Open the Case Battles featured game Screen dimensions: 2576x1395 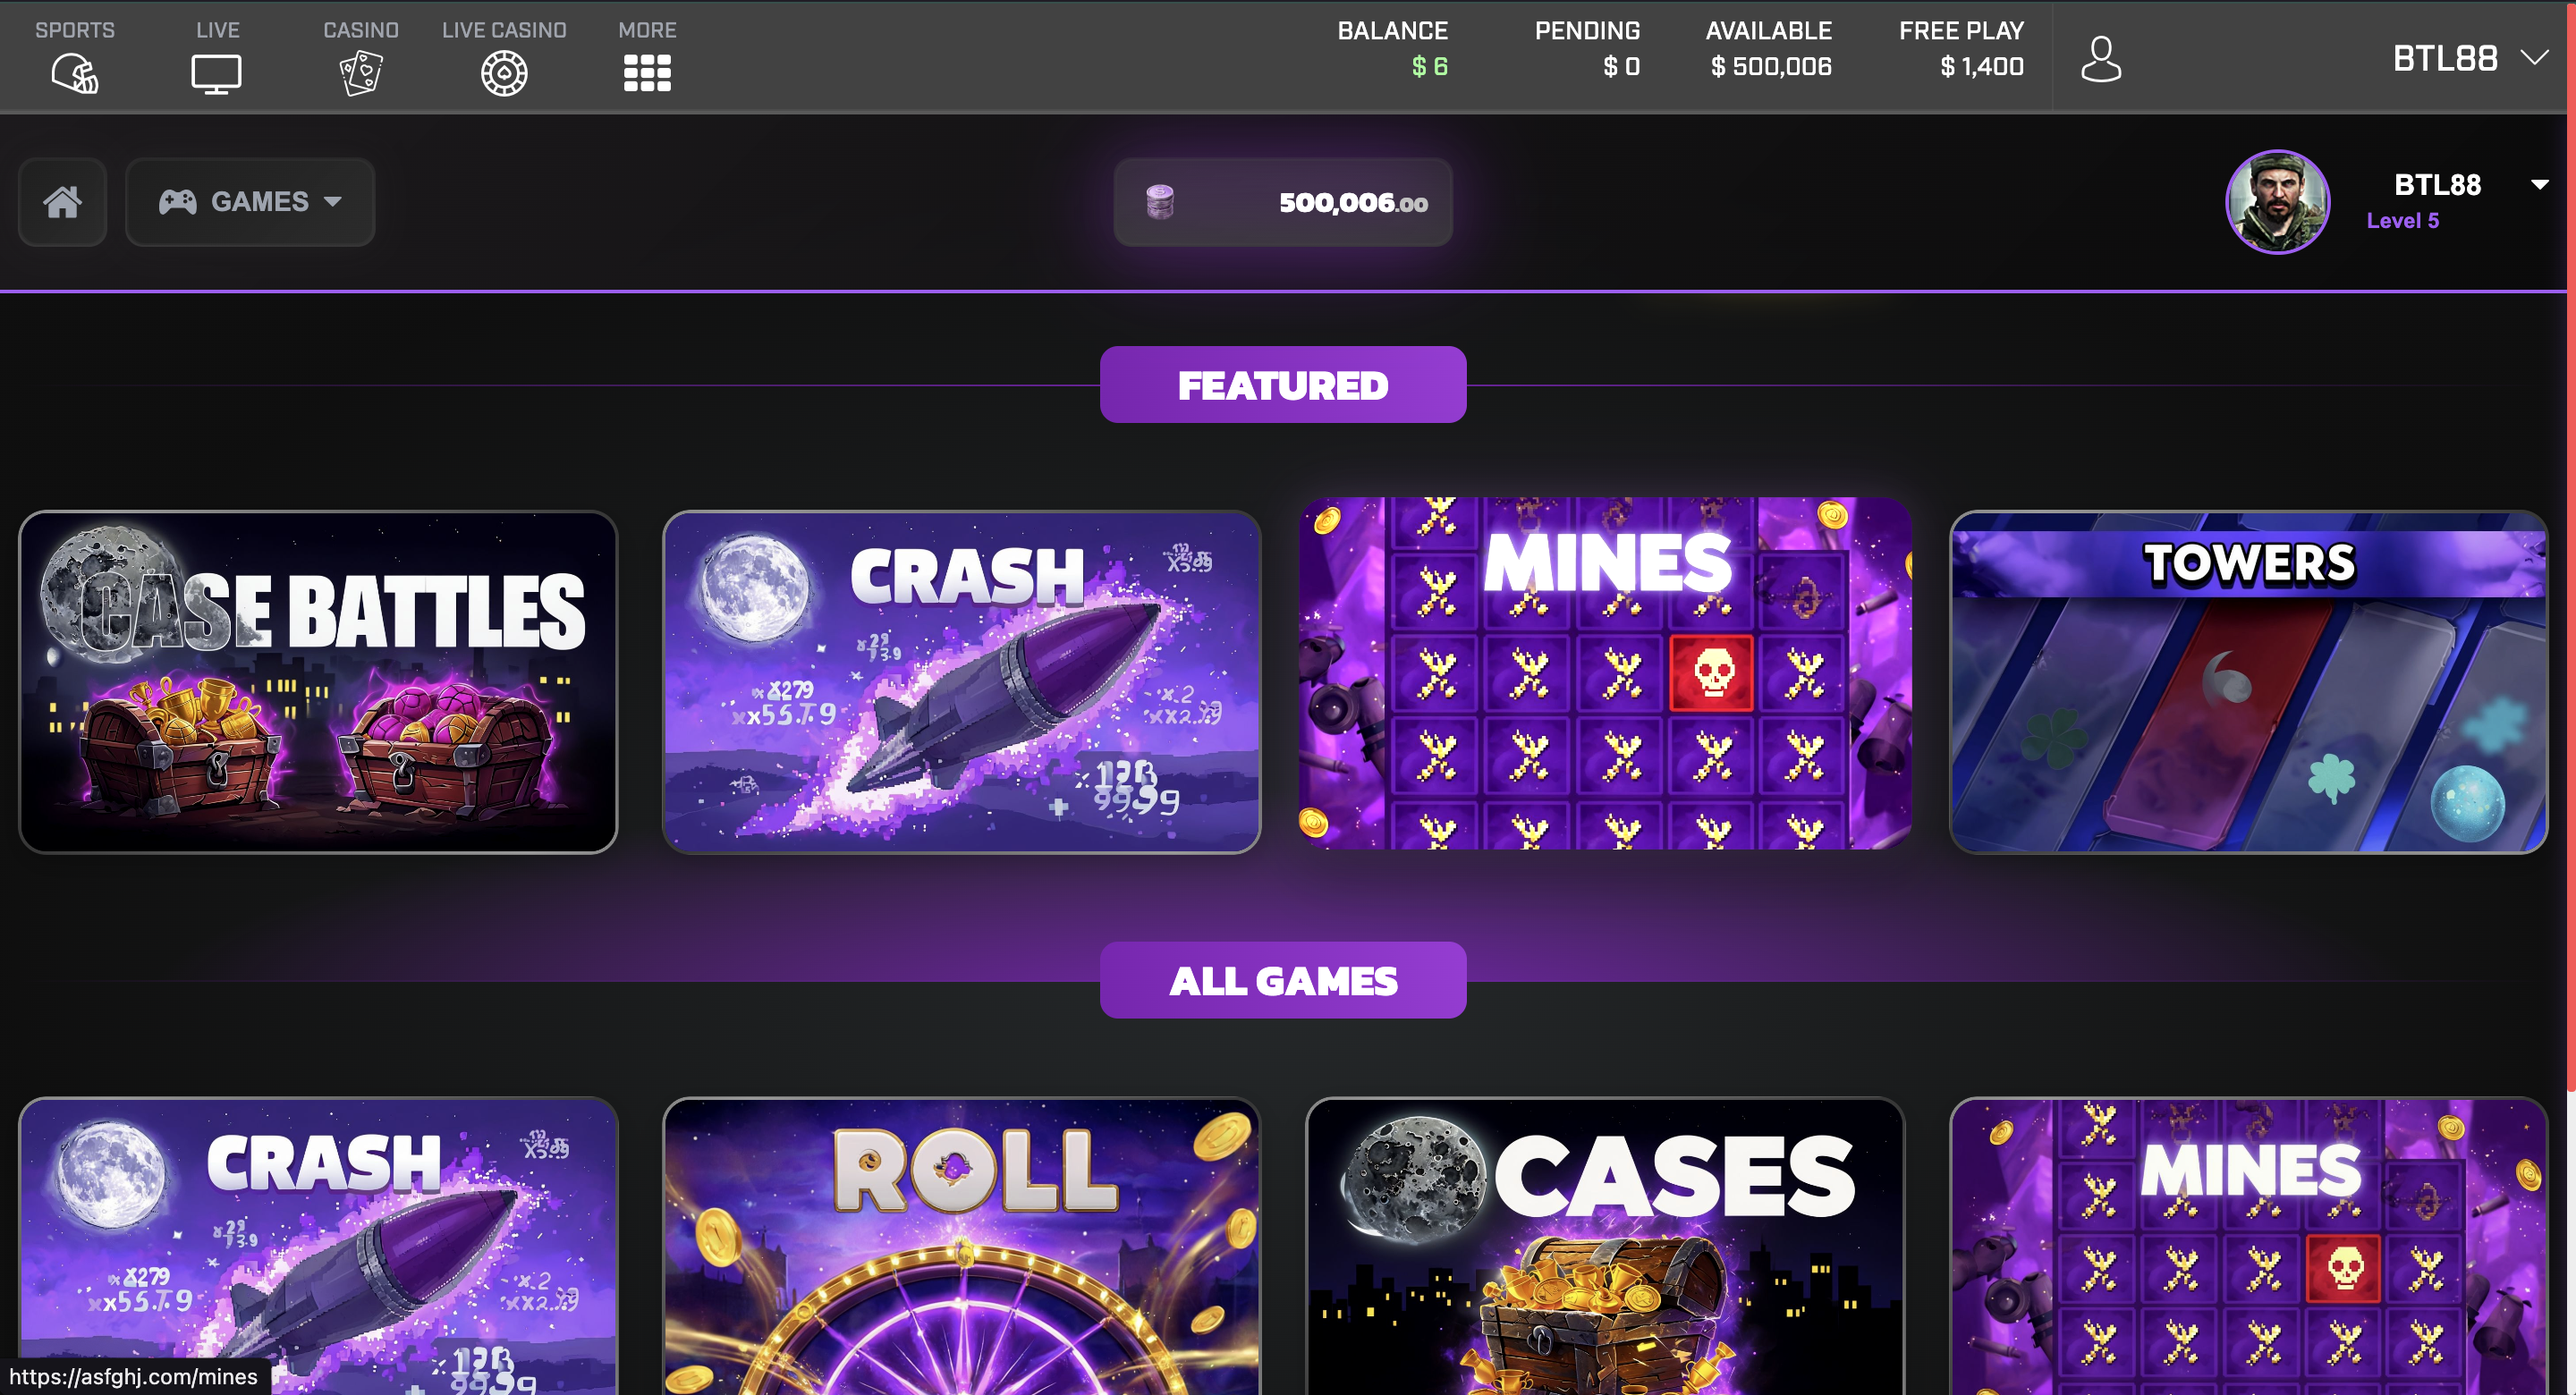tap(318, 682)
